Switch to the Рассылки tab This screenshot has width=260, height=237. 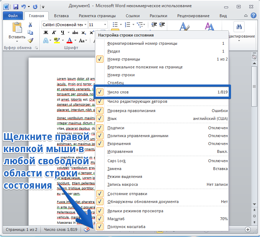point(158,16)
